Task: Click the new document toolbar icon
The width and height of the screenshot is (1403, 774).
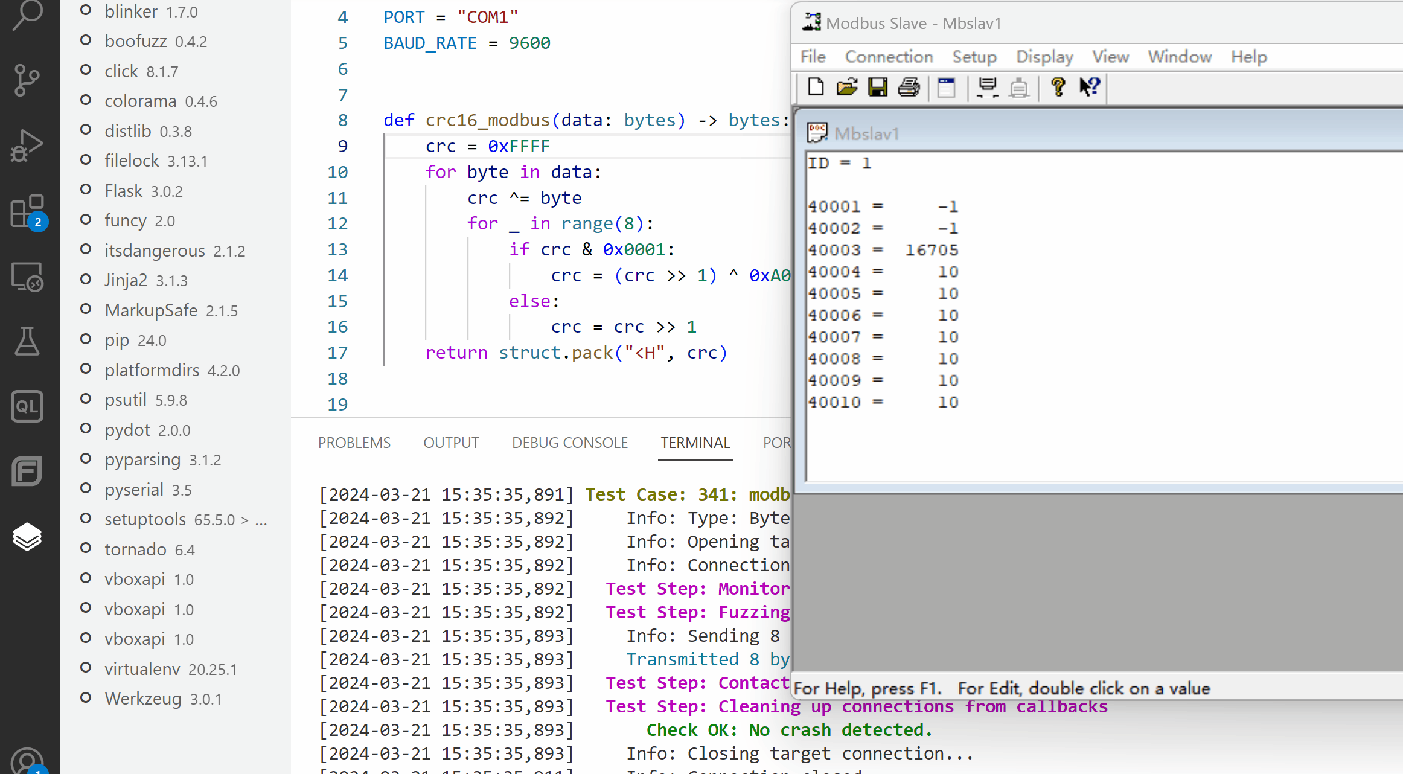Action: [x=816, y=88]
